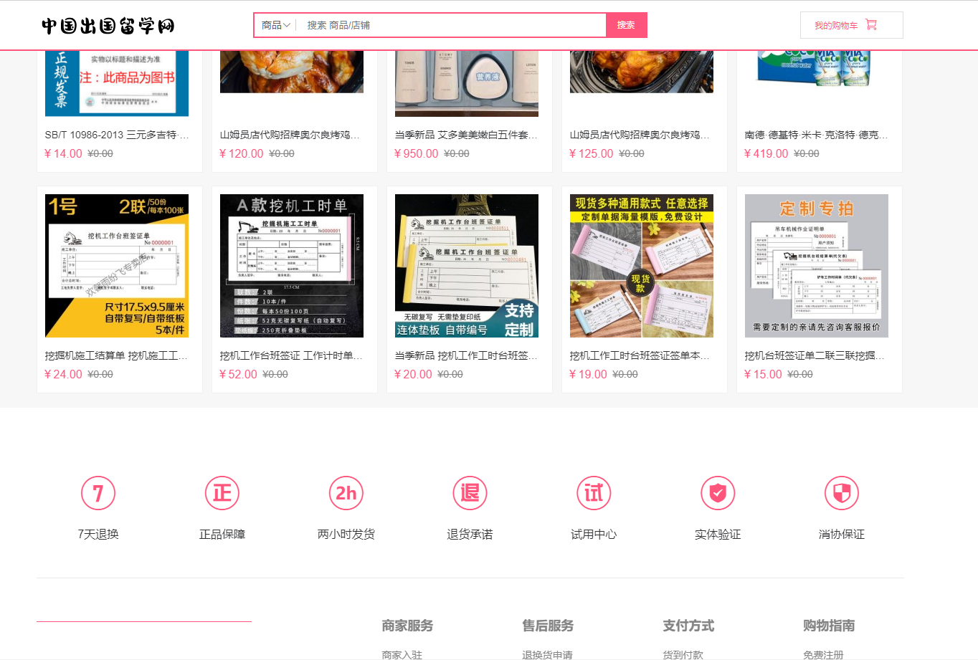Open 南德·德基特·米卡 product title

816,135
